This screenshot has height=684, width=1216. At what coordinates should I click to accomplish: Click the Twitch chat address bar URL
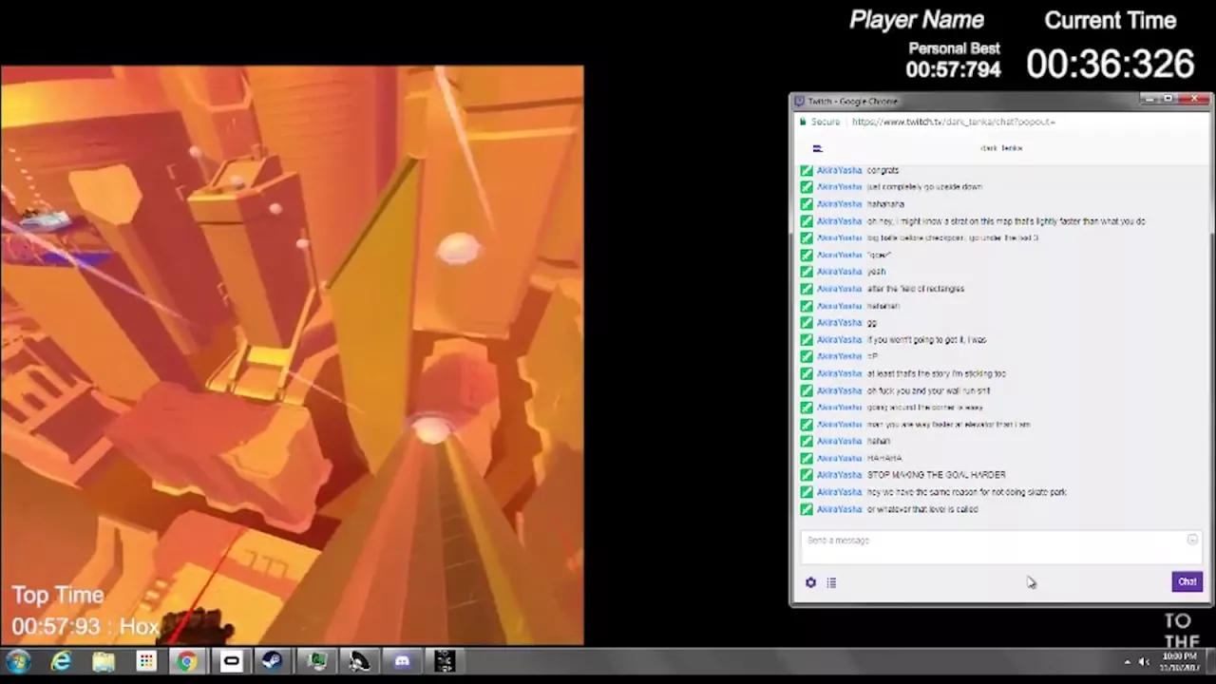tap(953, 122)
